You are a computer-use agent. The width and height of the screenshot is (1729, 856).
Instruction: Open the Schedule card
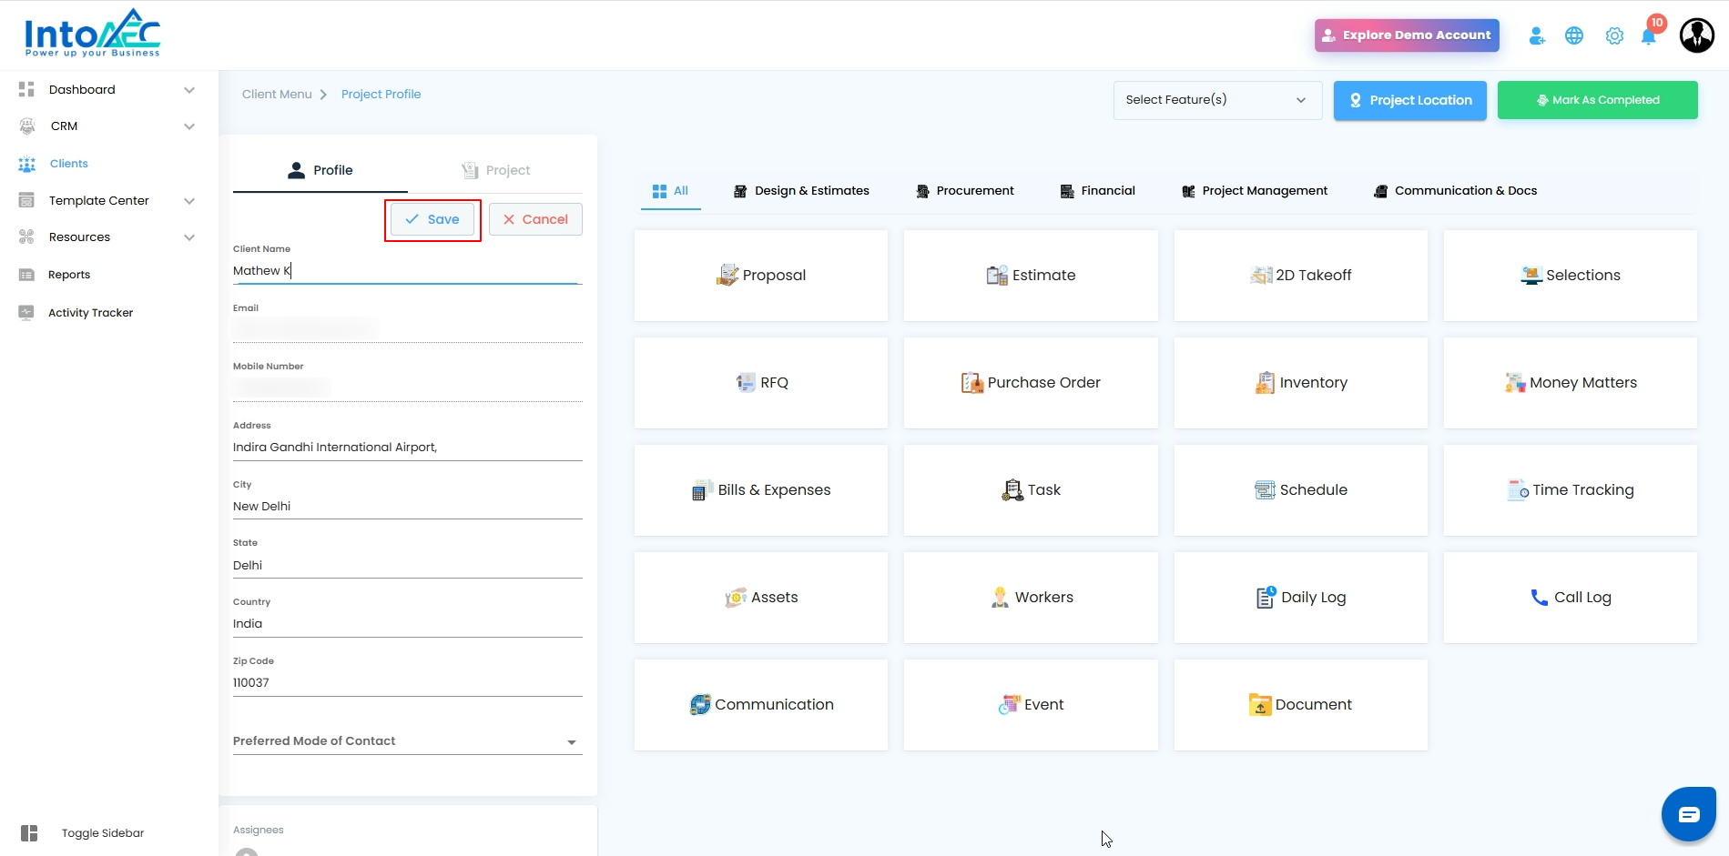click(1301, 490)
